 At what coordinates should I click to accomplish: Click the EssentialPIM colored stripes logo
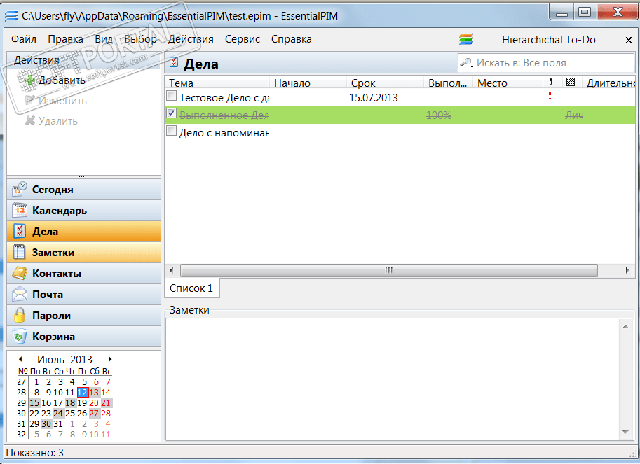click(466, 39)
